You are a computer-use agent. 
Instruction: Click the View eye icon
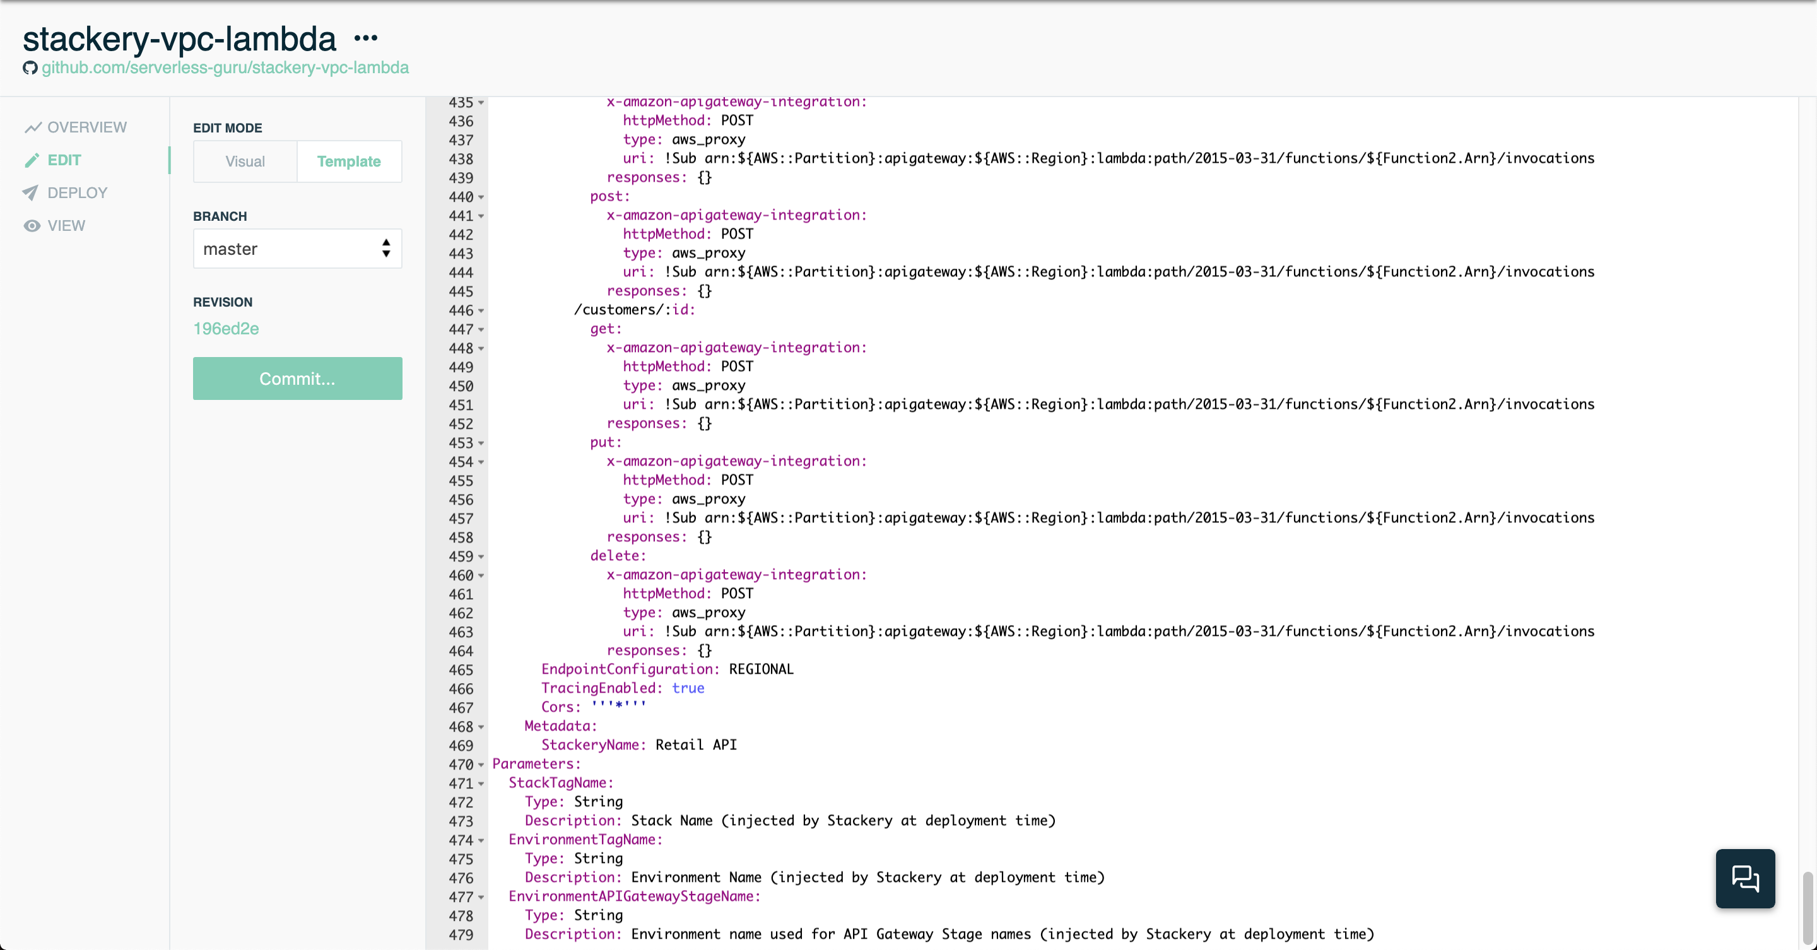[x=32, y=226]
